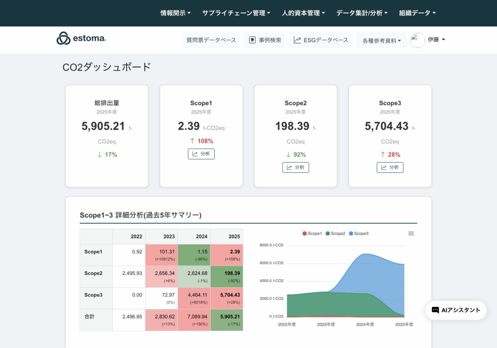Screen dimensions: 497x348
Task: Open the 伊藤 user account dropdown
Action: coord(436,40)
